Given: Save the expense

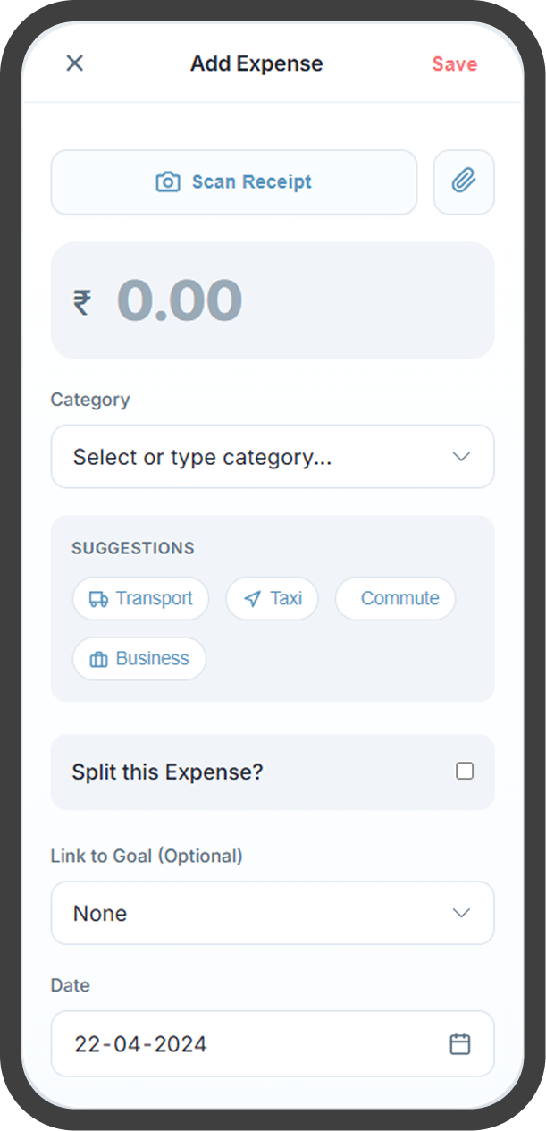Looking at the screenshot, I should [454, 64].
